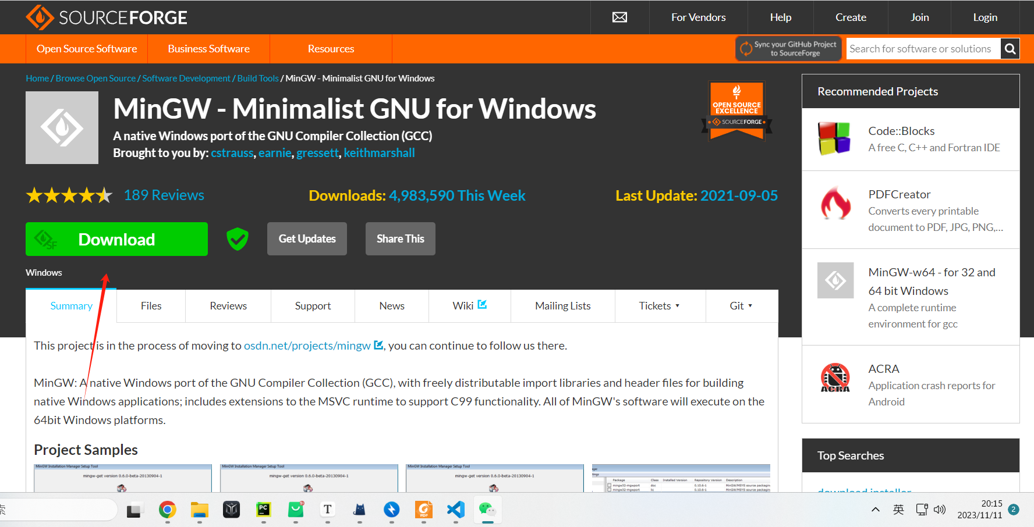Switch to the Reviews tab
Image resolution: width=1034 pixels, height=527 pixels.
(228, 306)
